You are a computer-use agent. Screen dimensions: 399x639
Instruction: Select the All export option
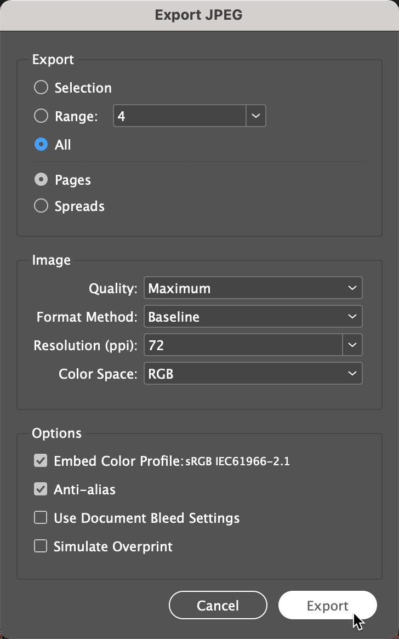pos(41,144)
